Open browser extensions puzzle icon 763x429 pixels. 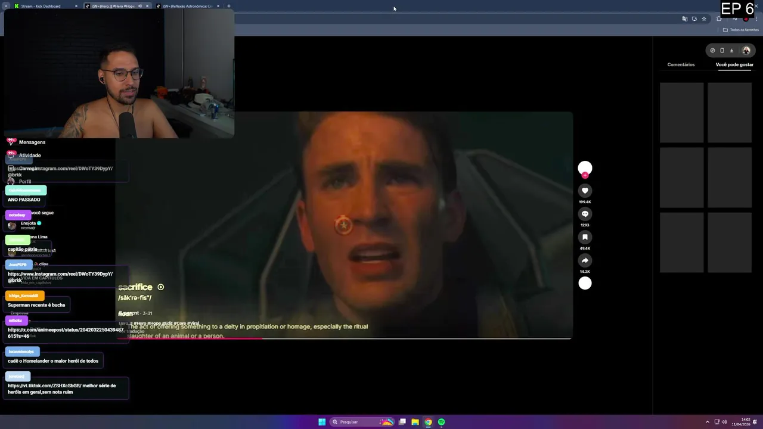(x=719, y=19)
